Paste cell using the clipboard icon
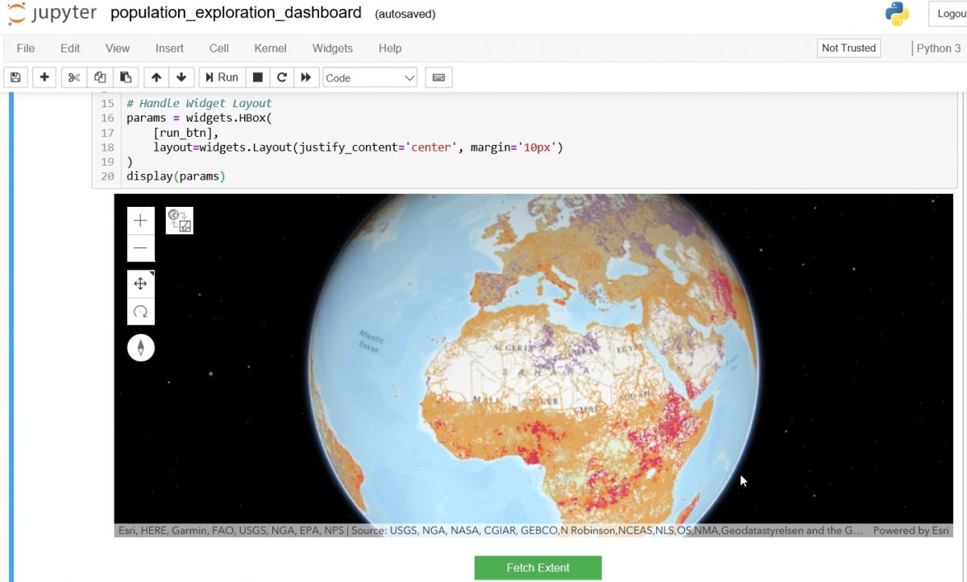967x582 pixels. pos(125,76)
